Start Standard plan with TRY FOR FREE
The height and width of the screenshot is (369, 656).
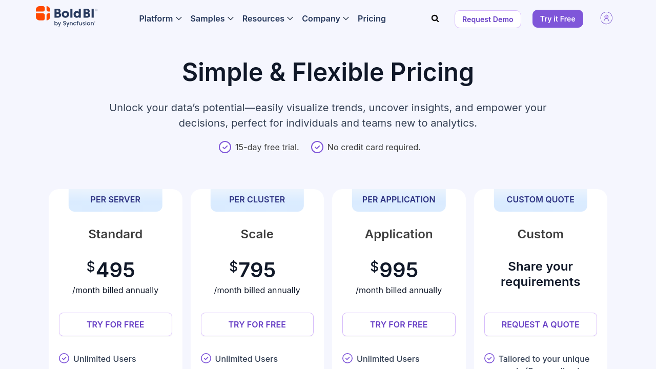(115, 324)
